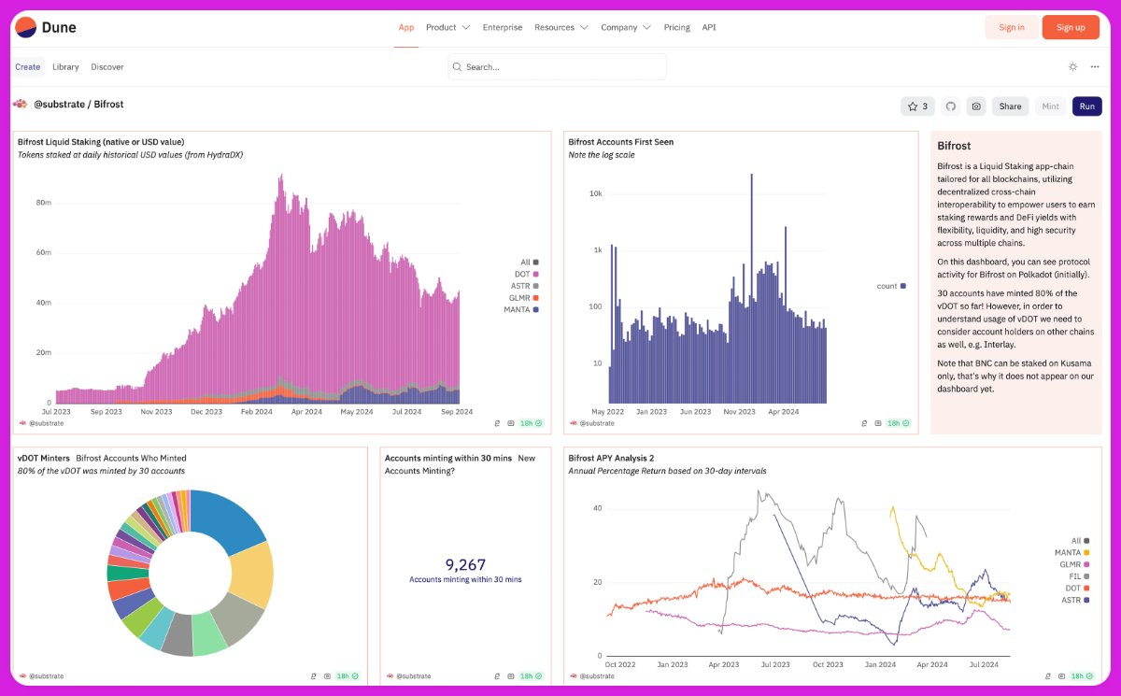The height and width of the screenshot is (696, 1121).
Task: Run the dashboard with the Run button
Action: [1087, 107]
